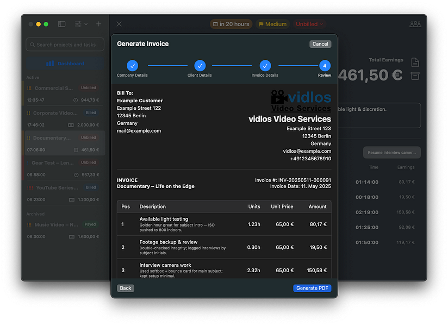This screenshot has height=326, width=448.
Task: Click the invoice document icon
Action: pos(415,62)
